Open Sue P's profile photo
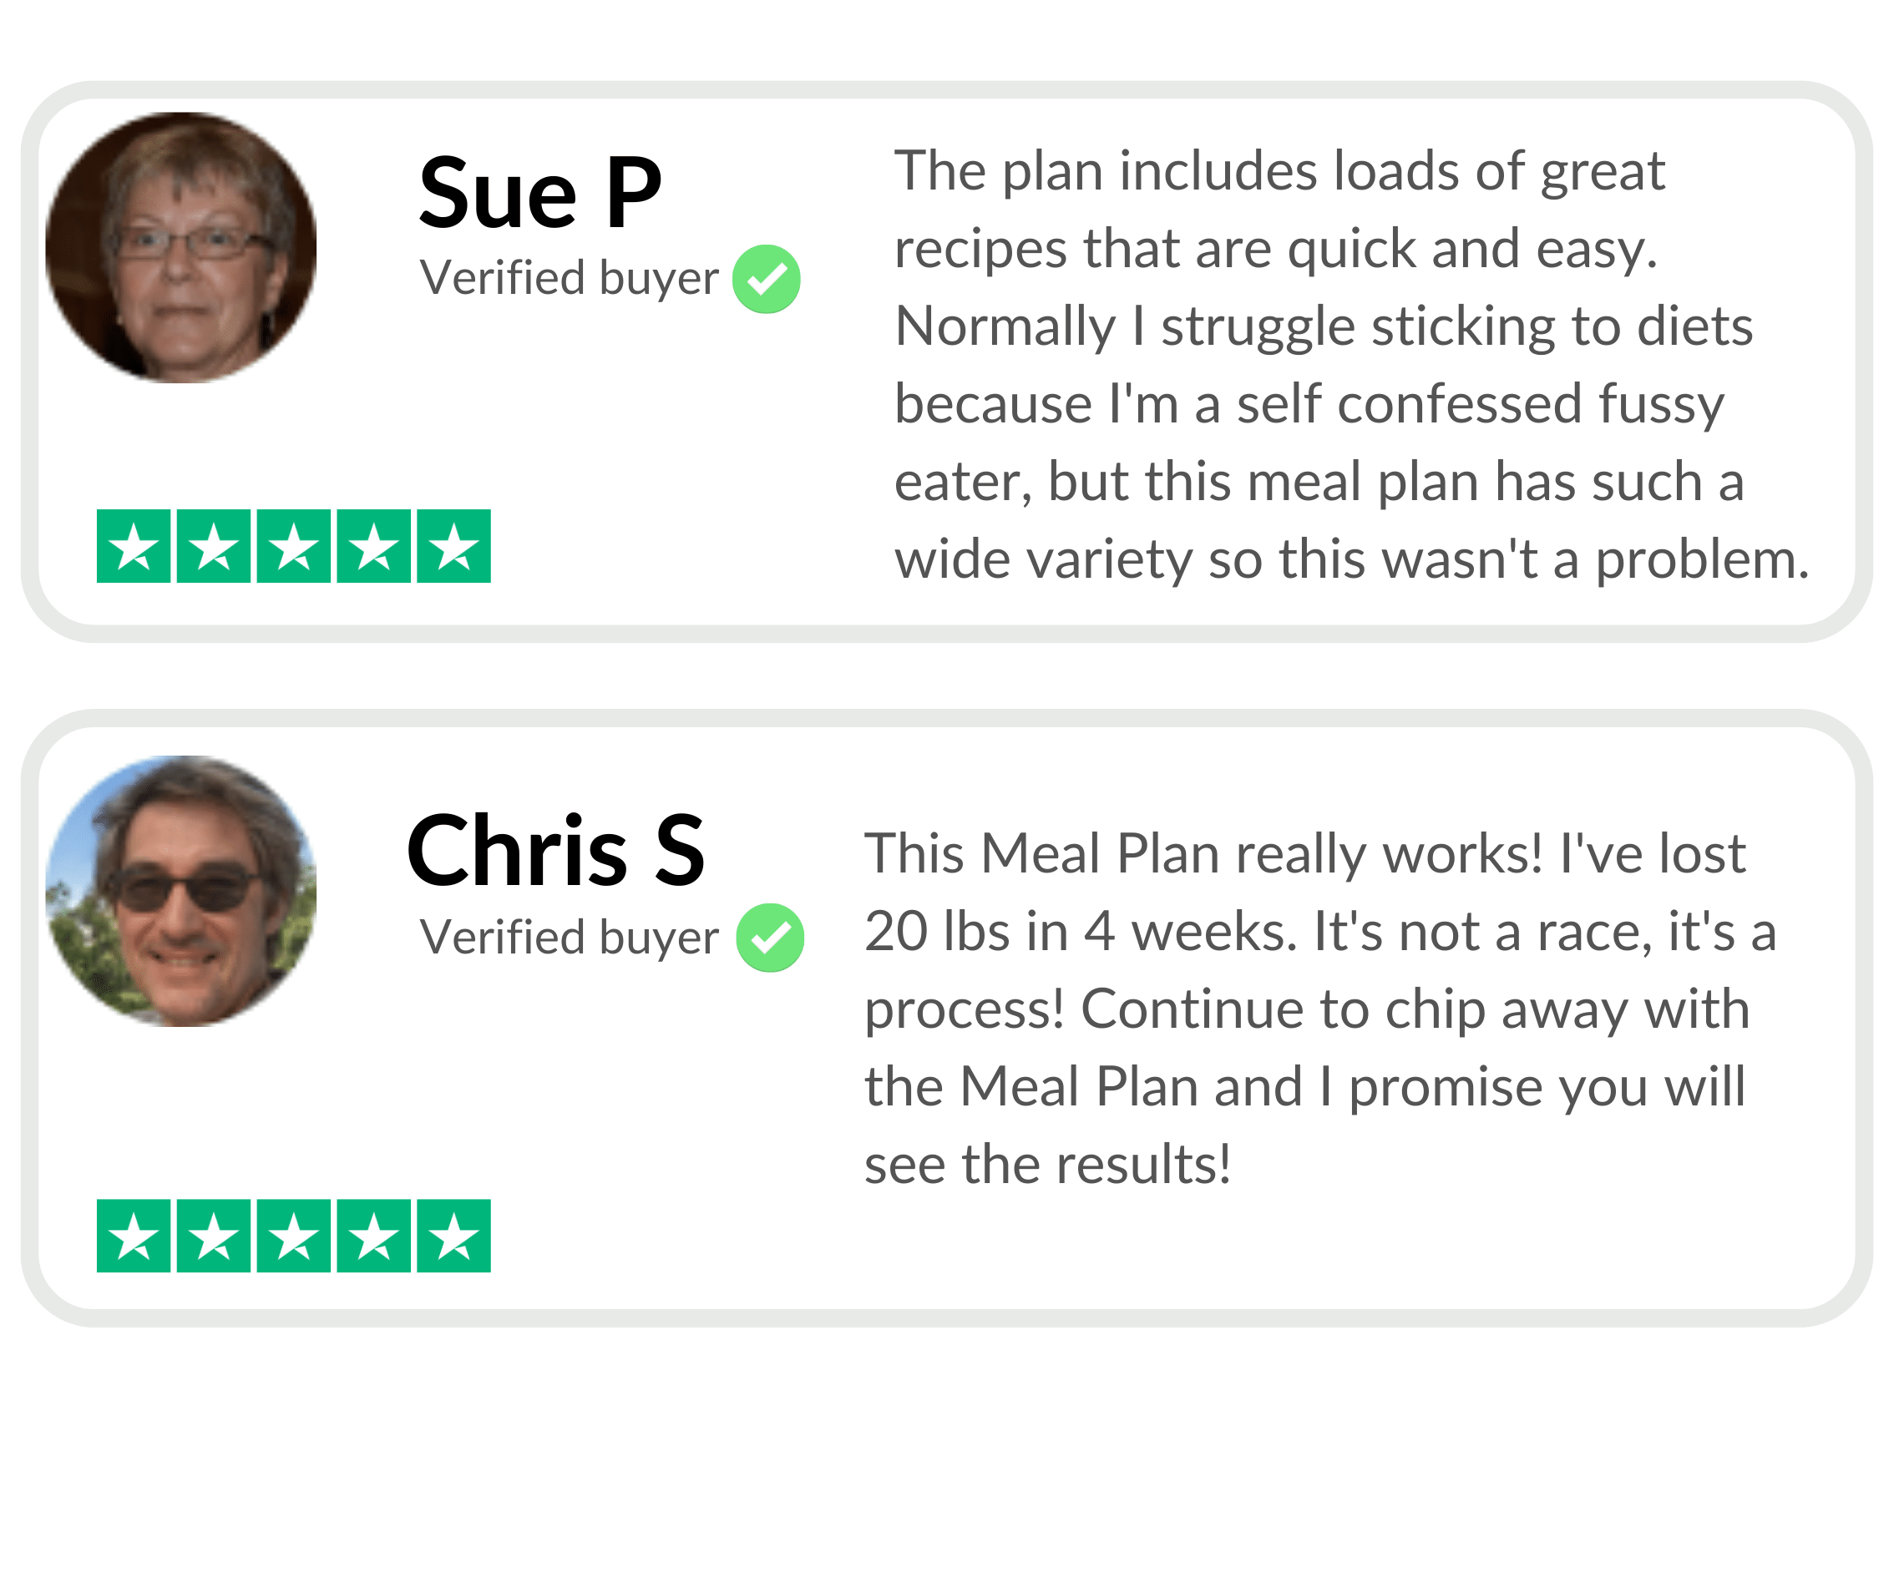This screenshot has width=1894, height=1578. [x=181, y=248]
